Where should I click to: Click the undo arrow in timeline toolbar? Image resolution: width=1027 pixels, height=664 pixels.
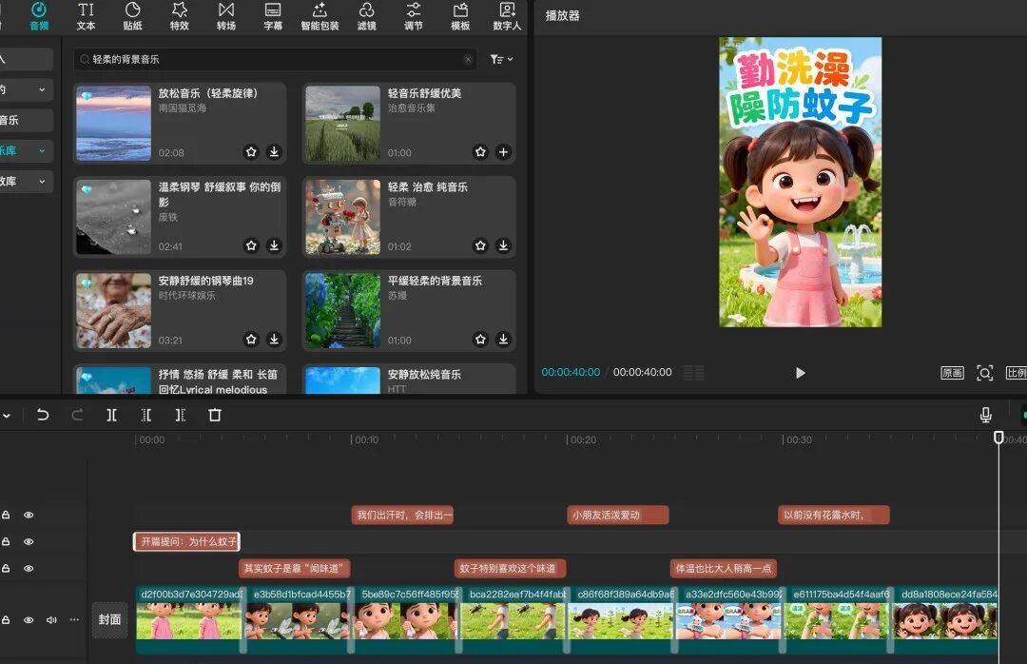click(x=43, y=415)
